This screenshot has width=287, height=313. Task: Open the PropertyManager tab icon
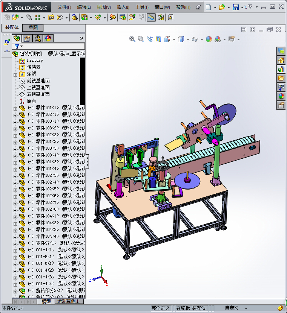27,38
